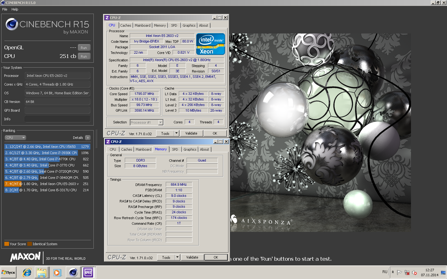447x279 pixels.
Task: Click Validate in the CPU tab CPU-Z window
Action: coord(191,133)
